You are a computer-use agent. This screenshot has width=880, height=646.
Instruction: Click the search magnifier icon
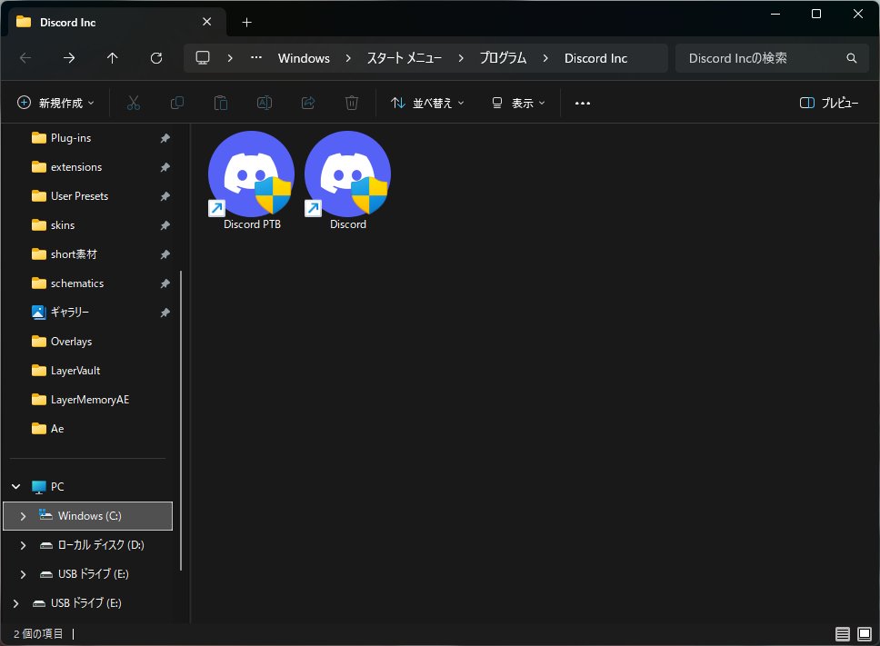click(852, 58)
